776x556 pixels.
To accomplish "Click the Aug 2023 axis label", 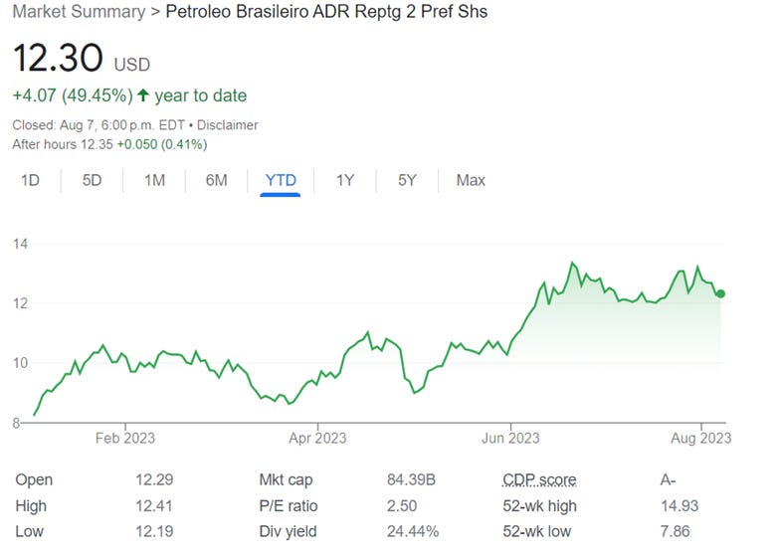I will [700, 439].
